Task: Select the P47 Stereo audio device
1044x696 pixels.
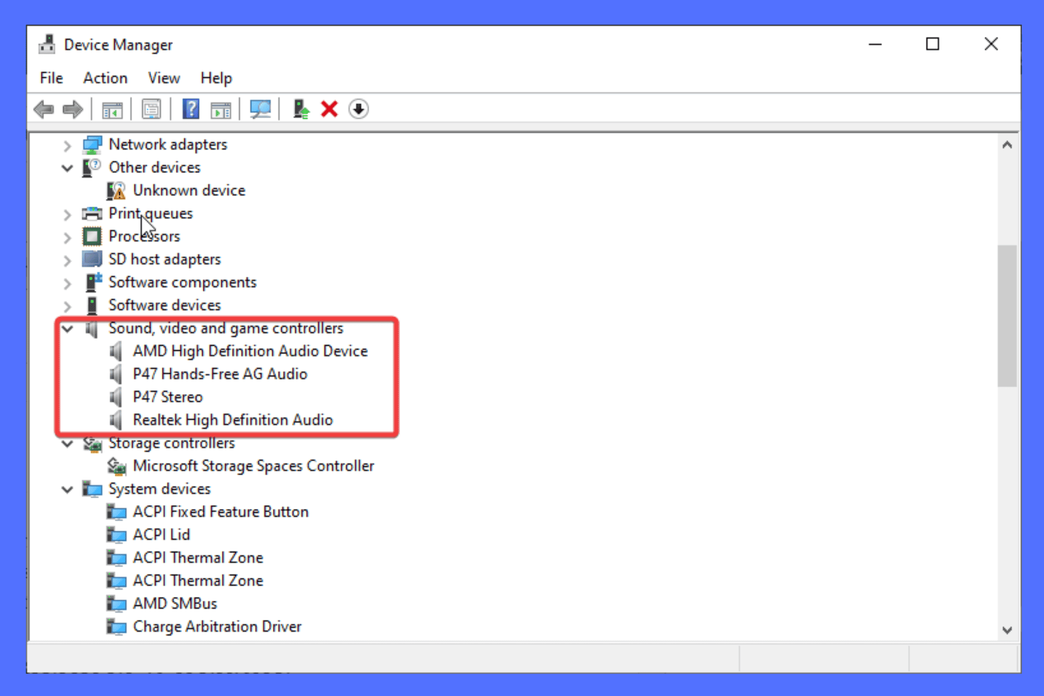Action: pos(168,397)
